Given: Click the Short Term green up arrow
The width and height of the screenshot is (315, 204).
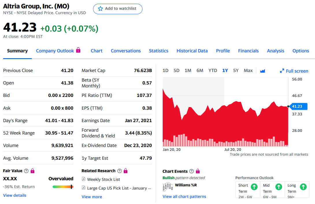Looking at the screenshot, I should pyautogui.click(x=254, y=187).
